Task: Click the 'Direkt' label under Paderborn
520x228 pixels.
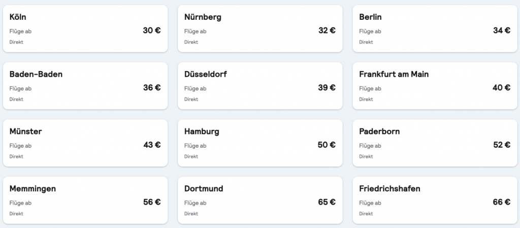Action: (366, 156)
